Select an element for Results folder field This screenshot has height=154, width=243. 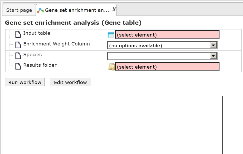[x=167, y=67]
